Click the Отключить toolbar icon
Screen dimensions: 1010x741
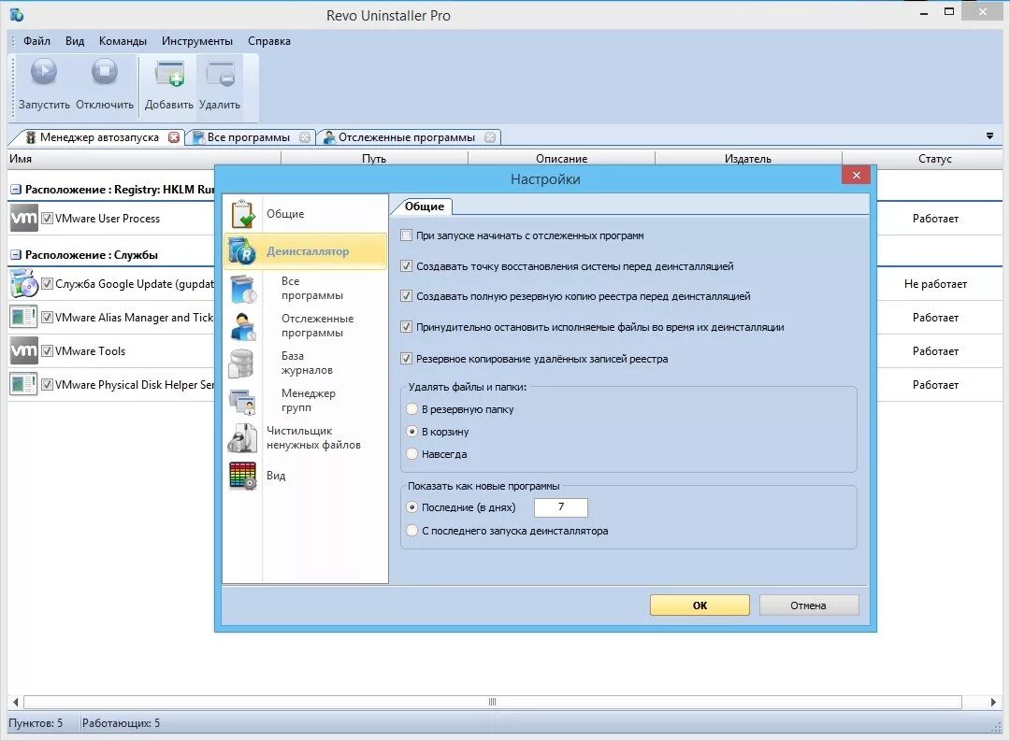coord(105,71)
